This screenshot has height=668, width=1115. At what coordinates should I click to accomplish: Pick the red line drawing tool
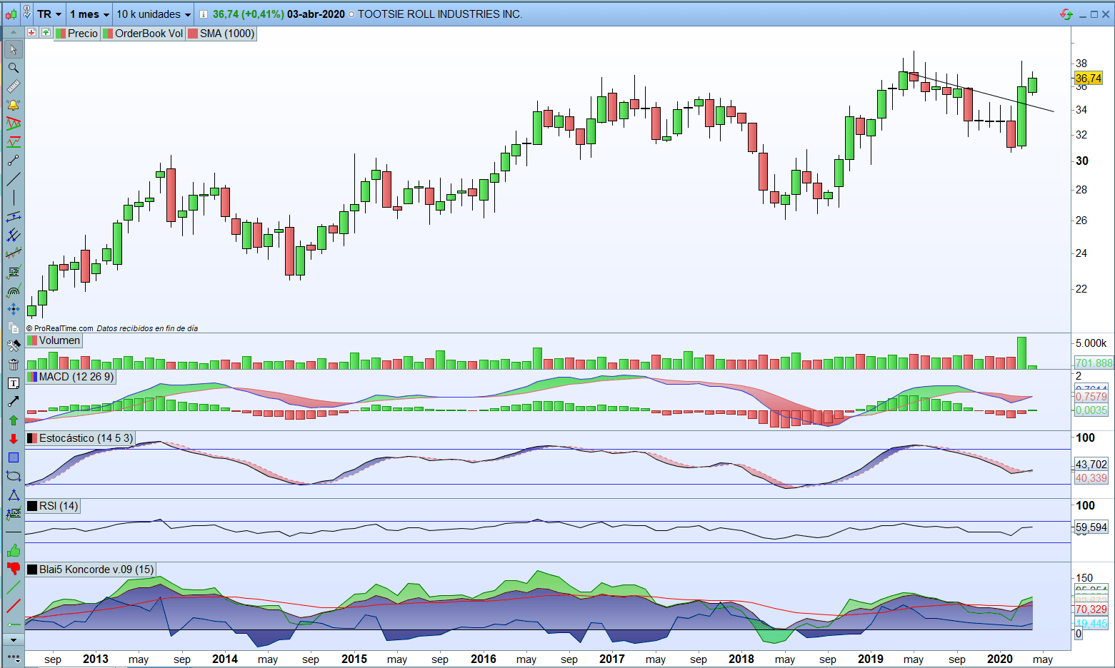point(13,606)
